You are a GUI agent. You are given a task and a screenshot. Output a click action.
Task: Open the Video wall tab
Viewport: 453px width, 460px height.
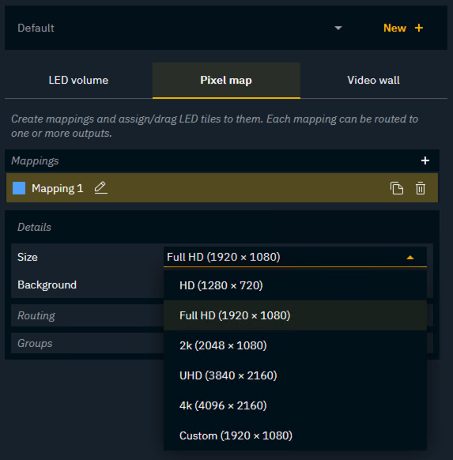tap(373, 80)
